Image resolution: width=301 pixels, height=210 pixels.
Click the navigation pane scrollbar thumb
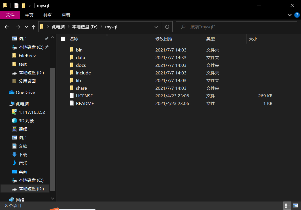tap(53, 130)
